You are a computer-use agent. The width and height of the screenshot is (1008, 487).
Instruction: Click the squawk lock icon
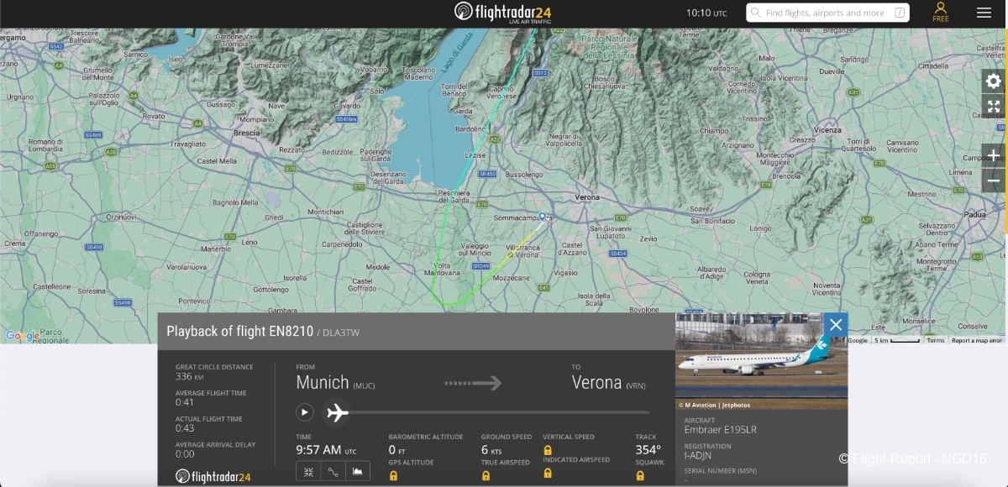pyautogui.click(x=640, y=475)
